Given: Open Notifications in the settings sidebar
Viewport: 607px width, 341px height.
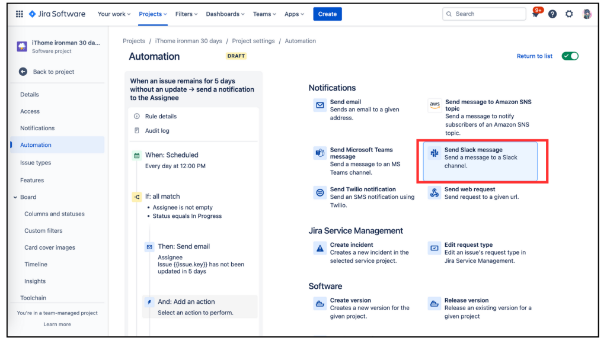Looking at the screenshot, I should coord(37,128).
